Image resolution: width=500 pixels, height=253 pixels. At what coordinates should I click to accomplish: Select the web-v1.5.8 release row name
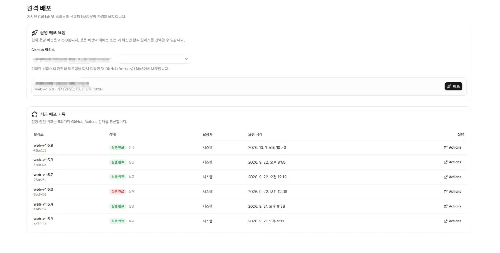coord(43,160)
